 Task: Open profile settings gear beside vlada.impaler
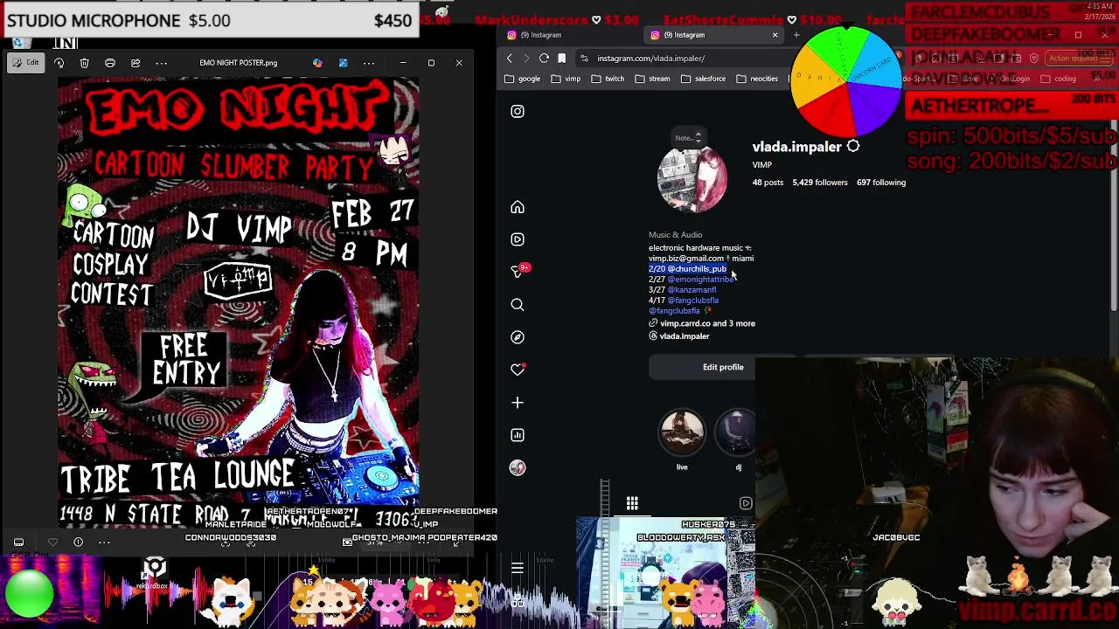click(853, 147)
